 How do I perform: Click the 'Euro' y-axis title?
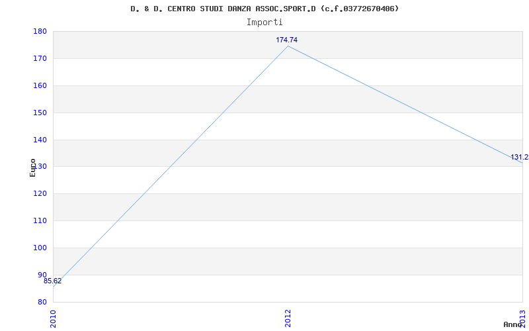coord(32,167)
